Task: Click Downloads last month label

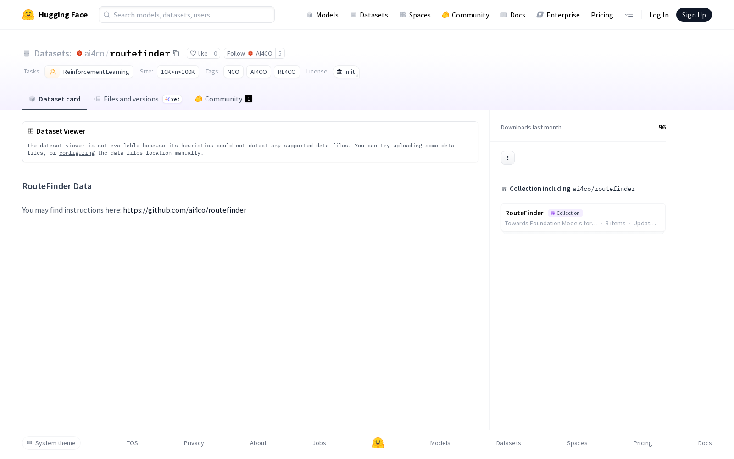Action: 531,127
